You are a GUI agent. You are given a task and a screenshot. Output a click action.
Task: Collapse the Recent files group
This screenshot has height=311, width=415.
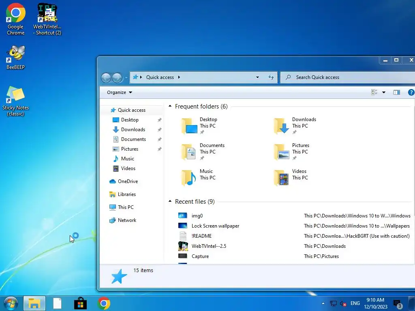point(170,201)
